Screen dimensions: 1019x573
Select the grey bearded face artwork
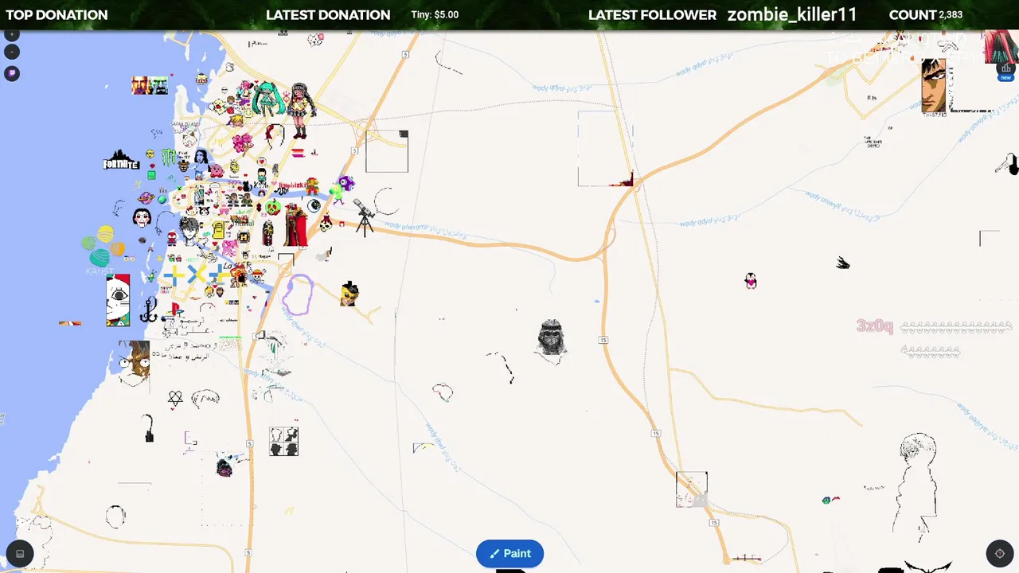point(551,338)
